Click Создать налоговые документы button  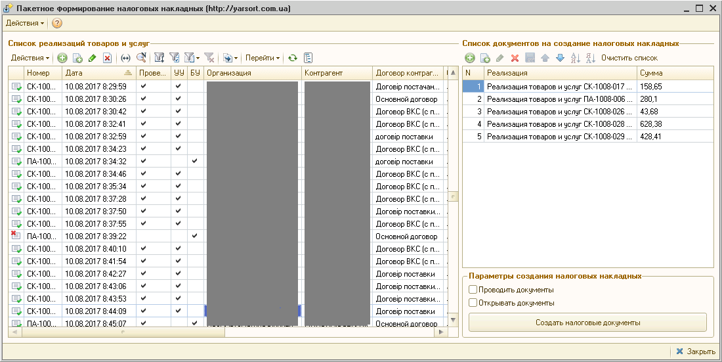(x=587, y=323)
